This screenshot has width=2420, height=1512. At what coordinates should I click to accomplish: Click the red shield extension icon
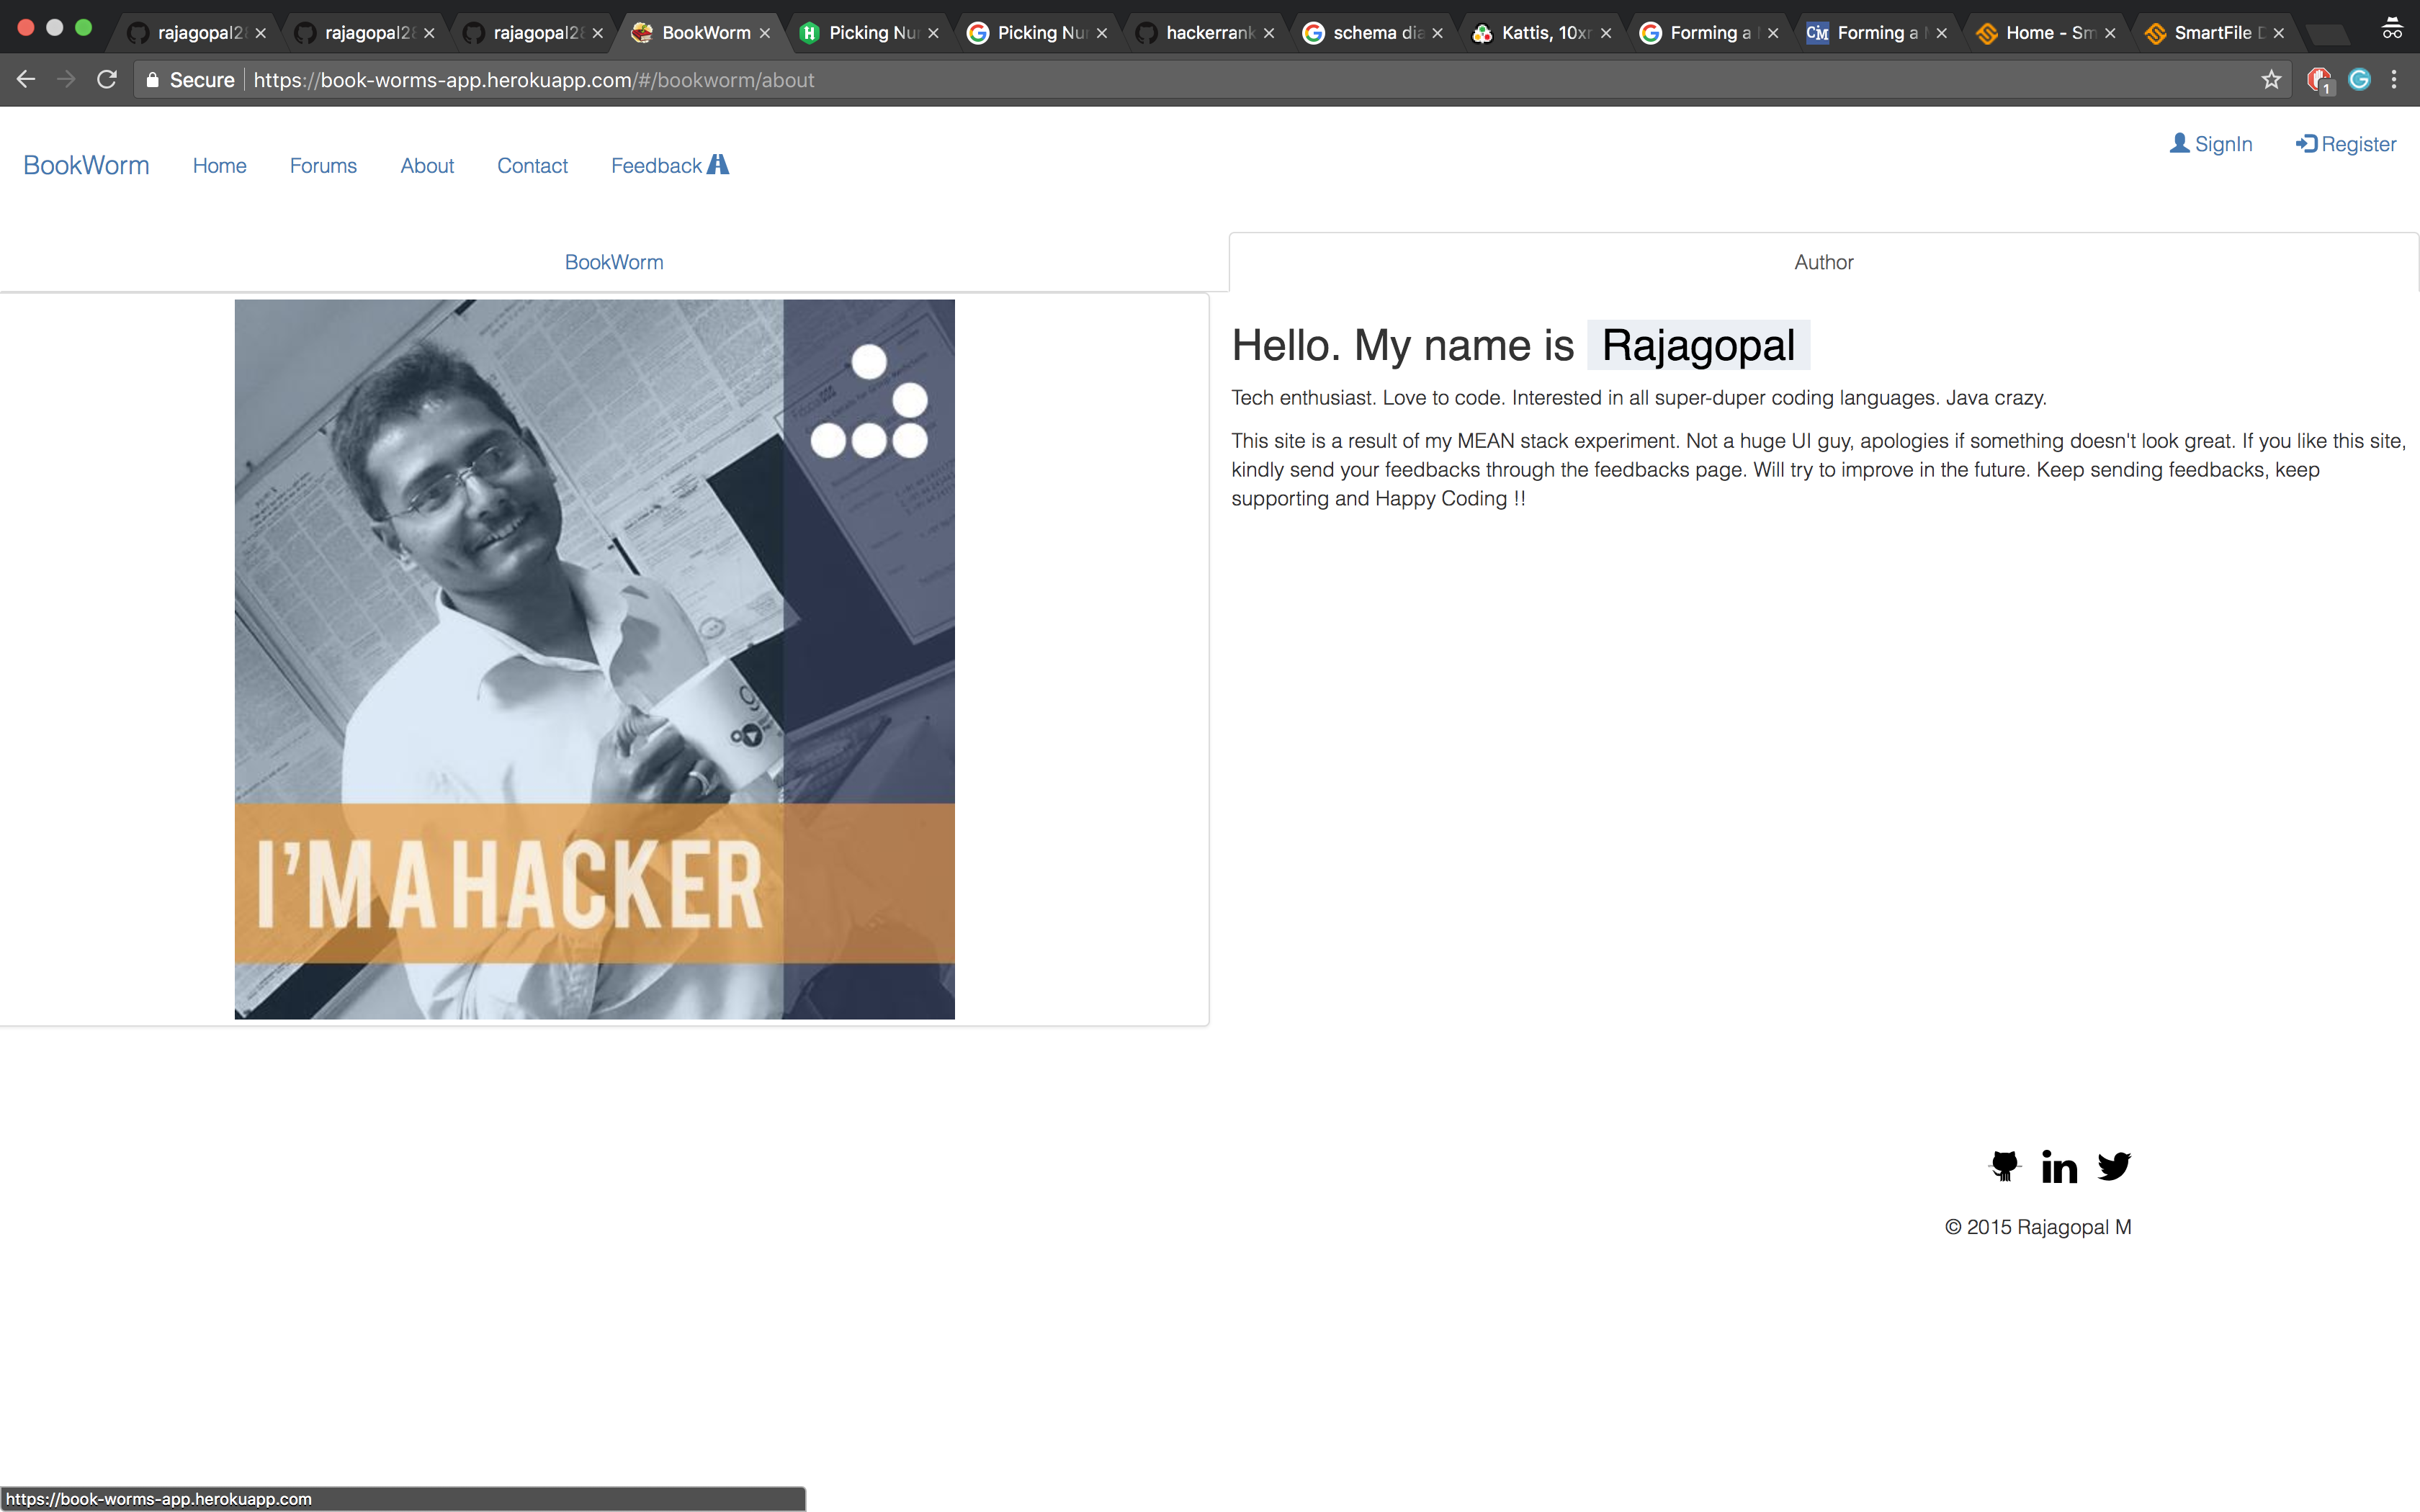(2318, 80)
